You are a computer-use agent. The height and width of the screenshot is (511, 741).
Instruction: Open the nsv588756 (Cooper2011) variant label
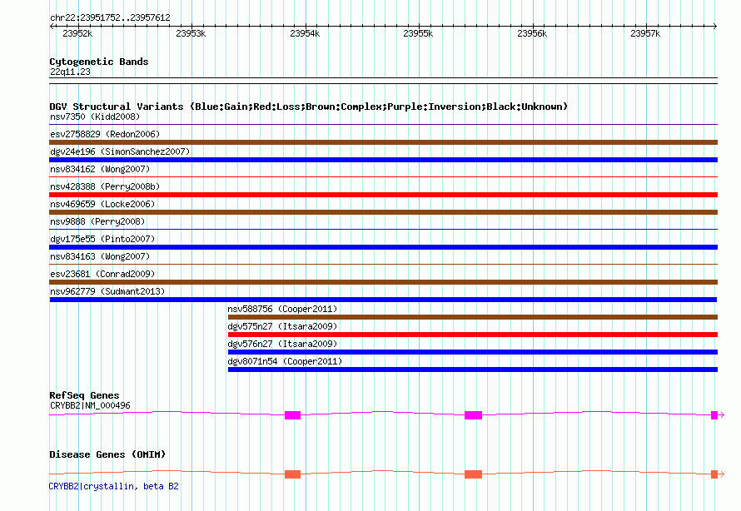pyautogui.click(x=282, y=309)
